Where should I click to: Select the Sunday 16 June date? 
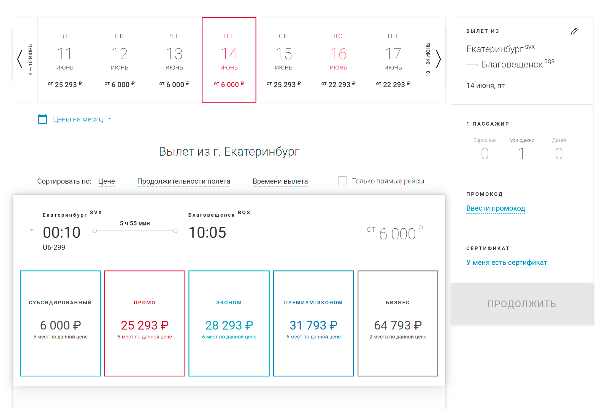pos(338,59)
